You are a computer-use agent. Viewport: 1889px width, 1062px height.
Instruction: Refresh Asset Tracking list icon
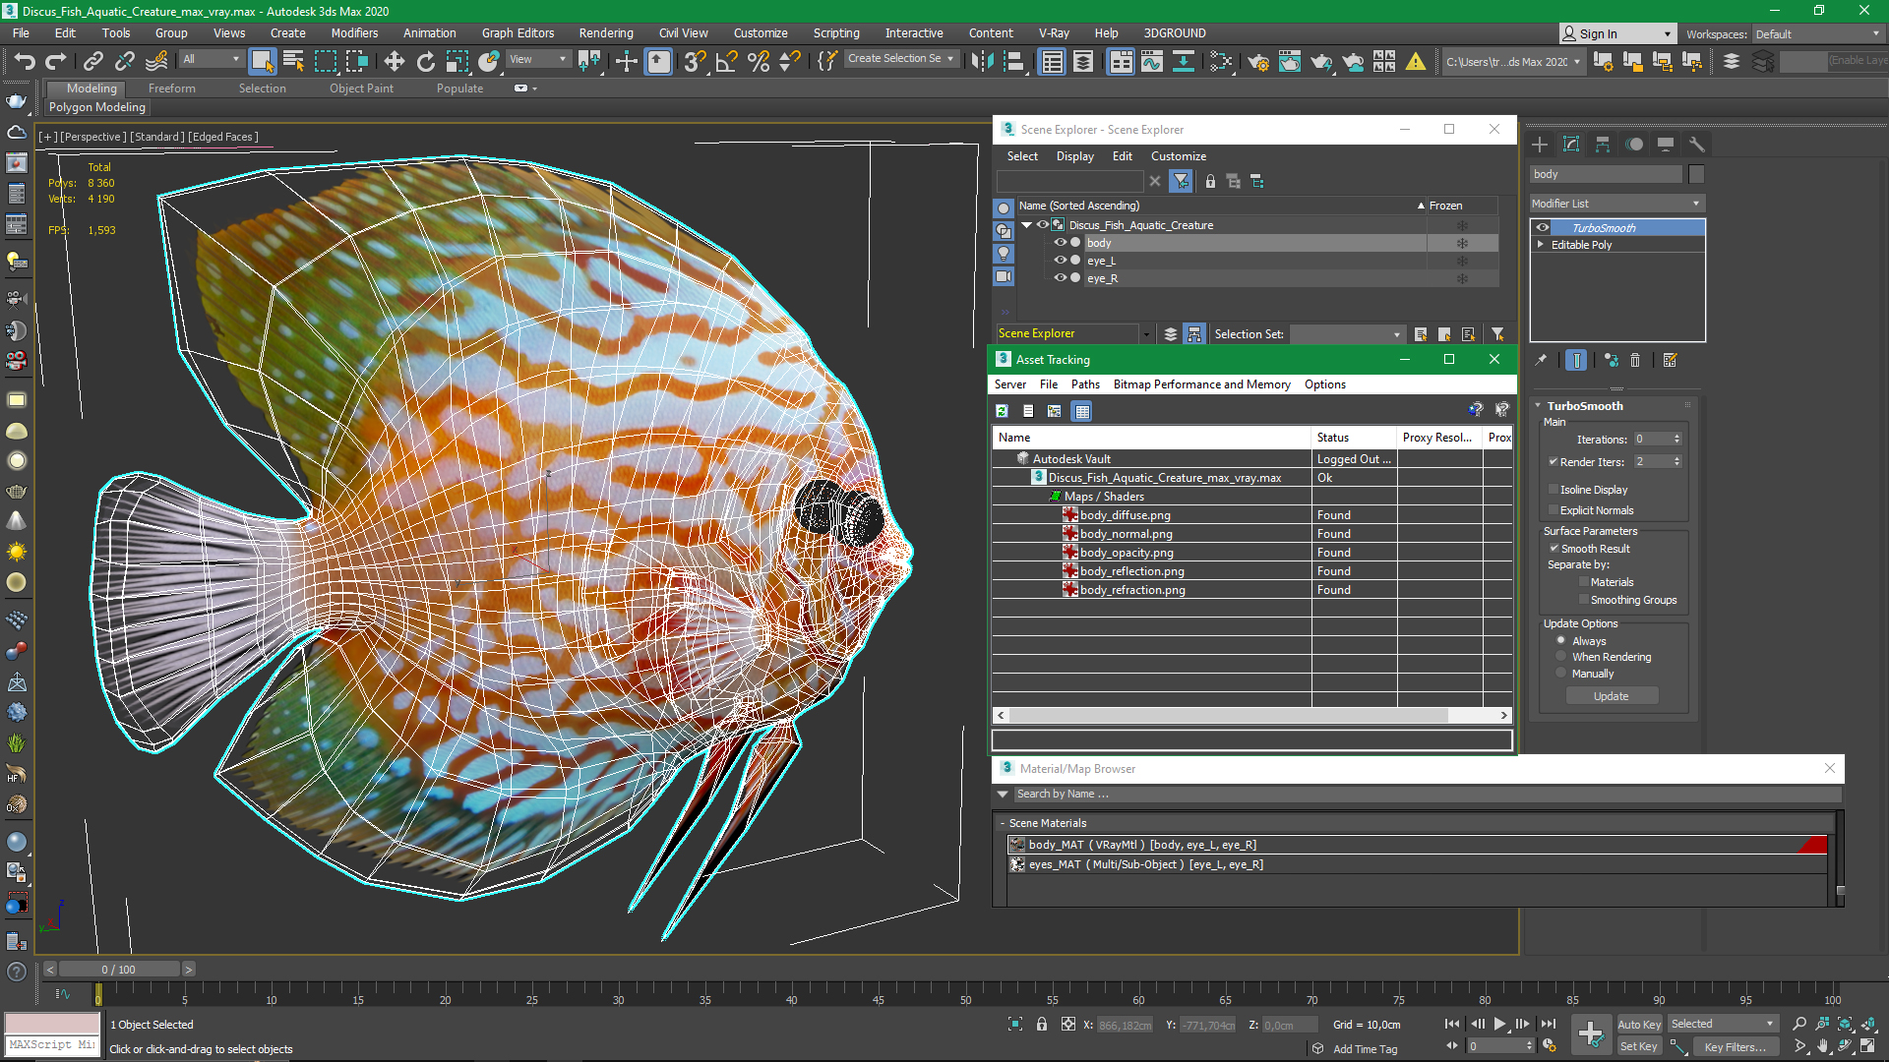click(1002, 411)
